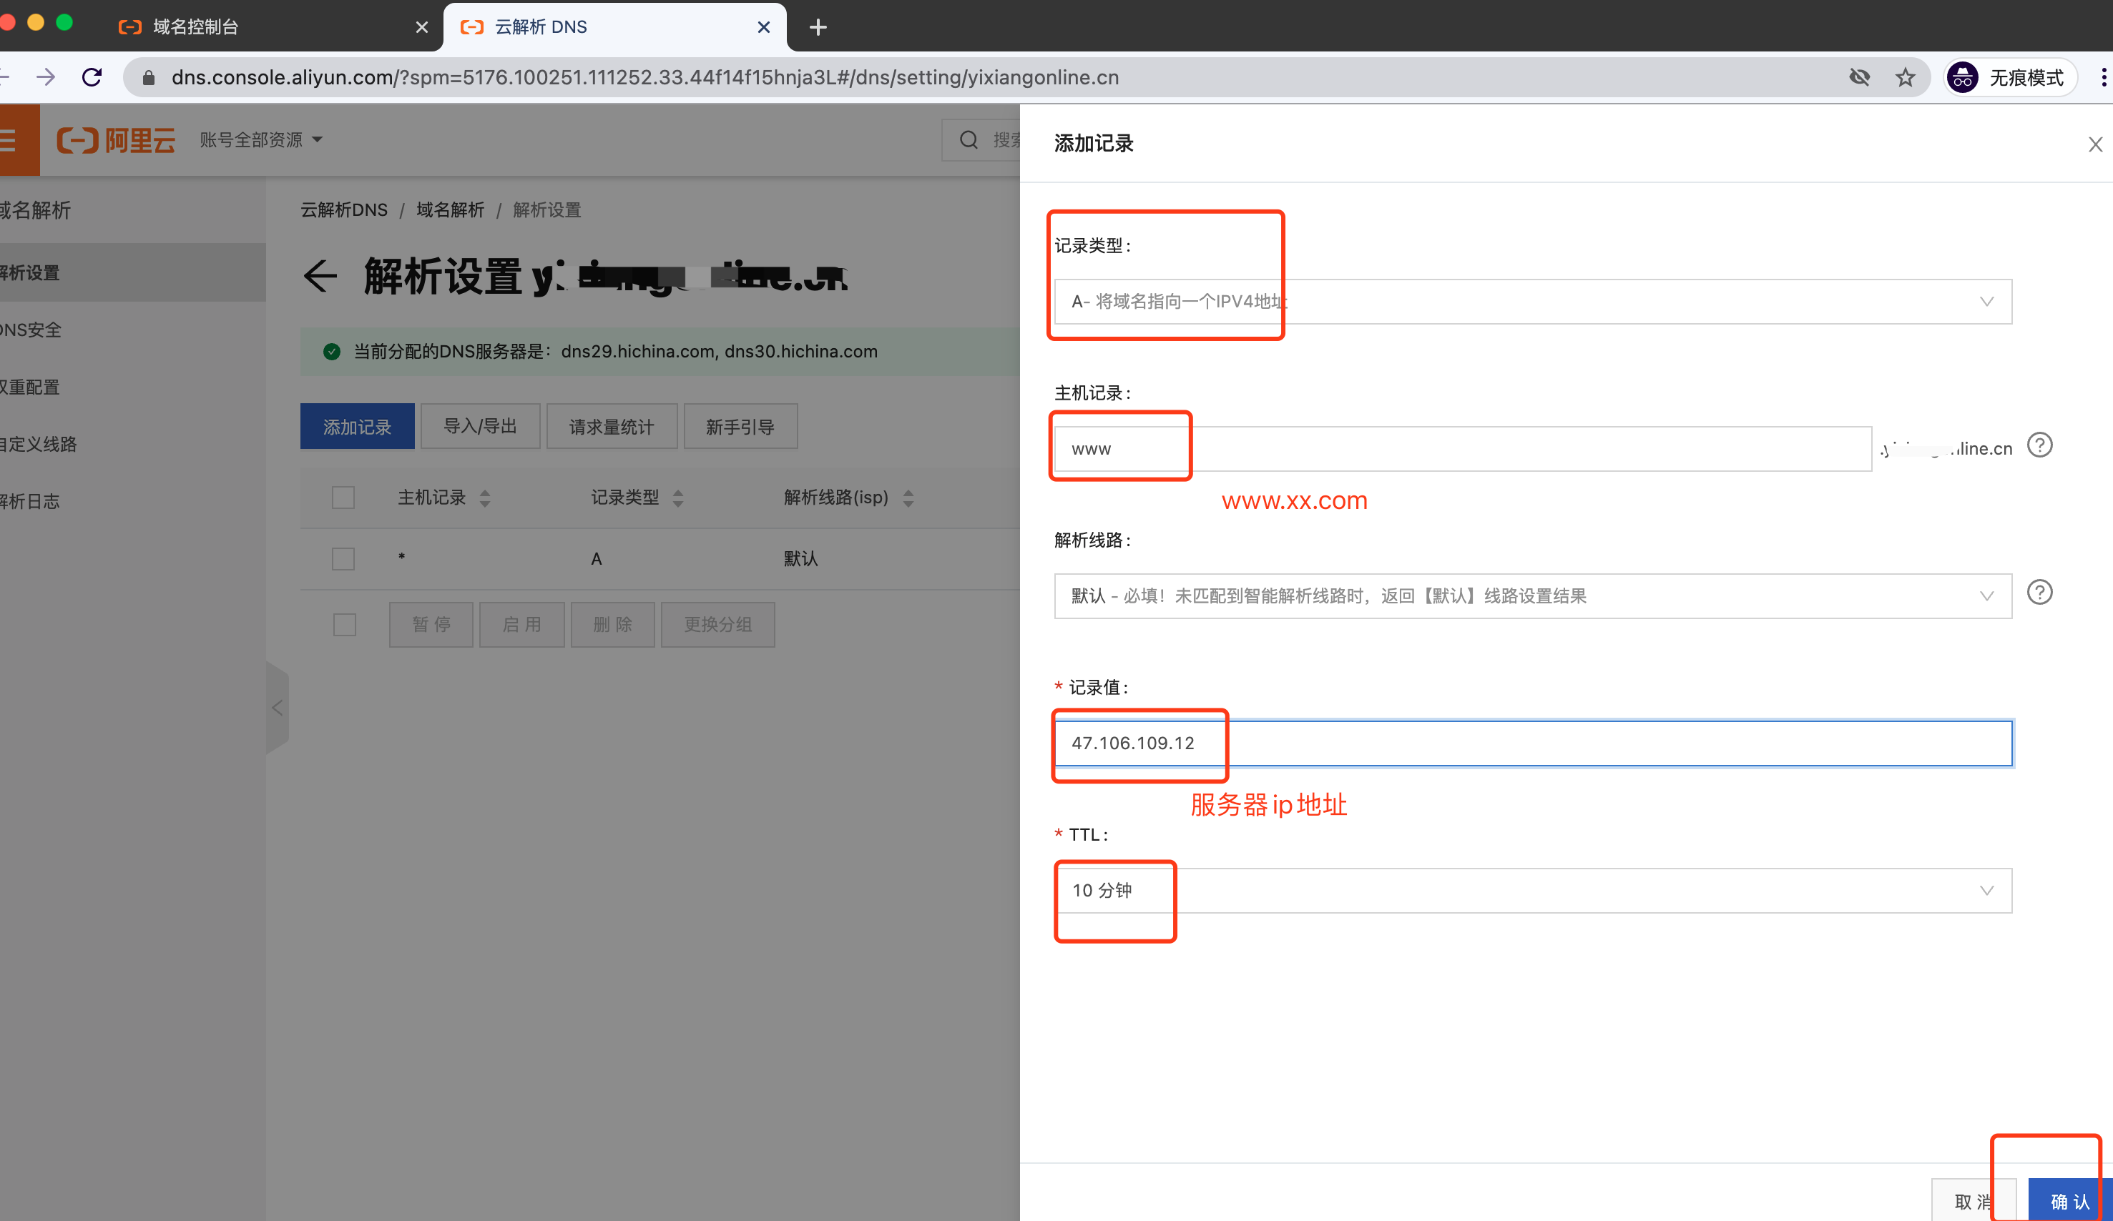Open the 记录类型 dropdown

coord(1532,302)
